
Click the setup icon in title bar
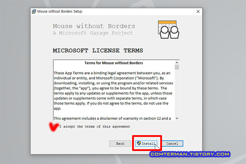34,12
